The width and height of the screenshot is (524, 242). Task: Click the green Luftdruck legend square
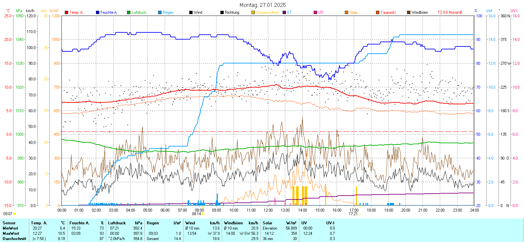(x=129, y=12)
